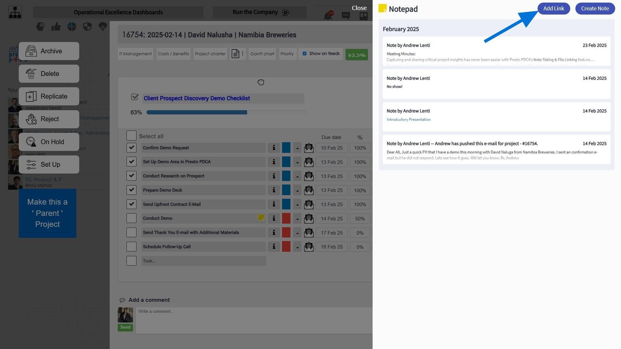Click the info icon for Conduct Demo
Viewport: 621px width, 349px height.
coord(274,218)
